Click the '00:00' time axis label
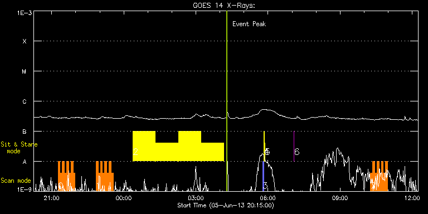The height and width of the screenshot is (214, 428). pyautogui.click(x=124, y=197)
